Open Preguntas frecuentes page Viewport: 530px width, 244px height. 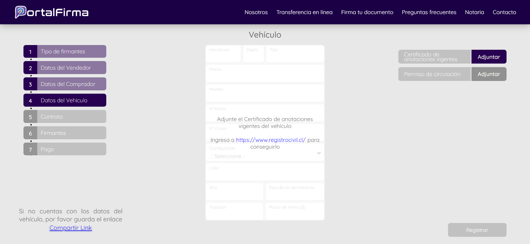(429, 12)
